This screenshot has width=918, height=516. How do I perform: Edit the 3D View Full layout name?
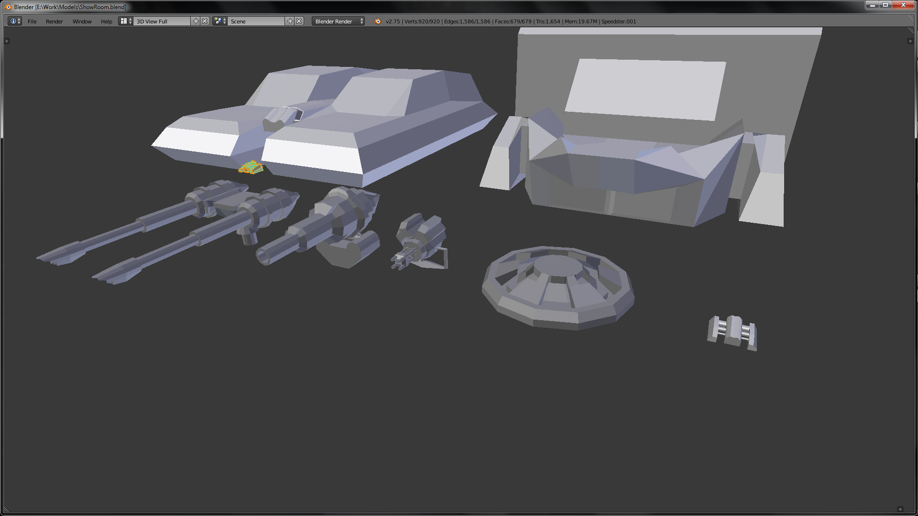click(x=162, y=21)
